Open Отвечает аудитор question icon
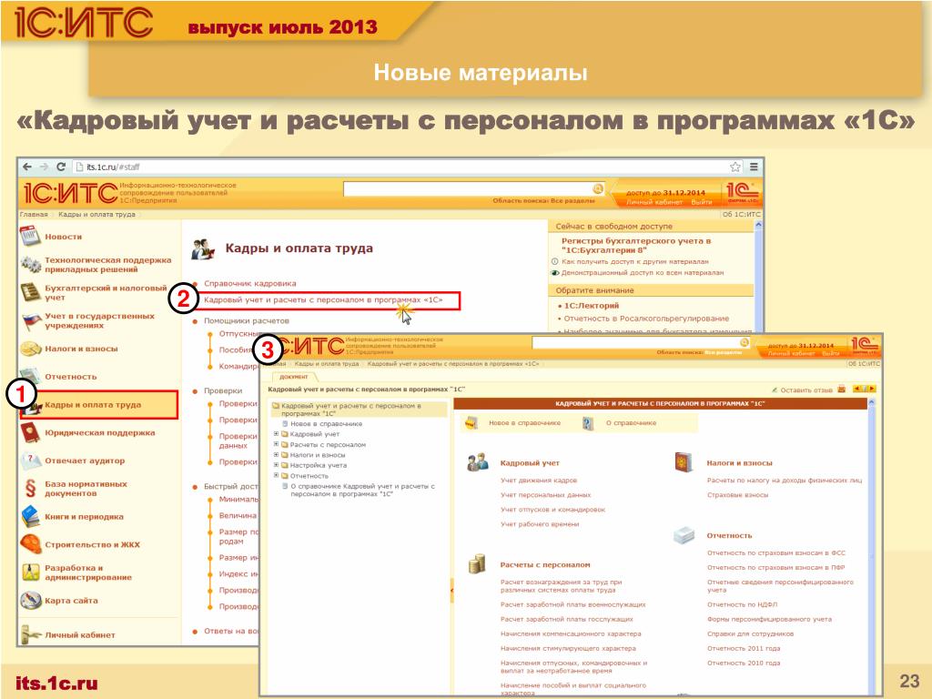The width and height of the screenshot is (932, 699). point(30,461)
